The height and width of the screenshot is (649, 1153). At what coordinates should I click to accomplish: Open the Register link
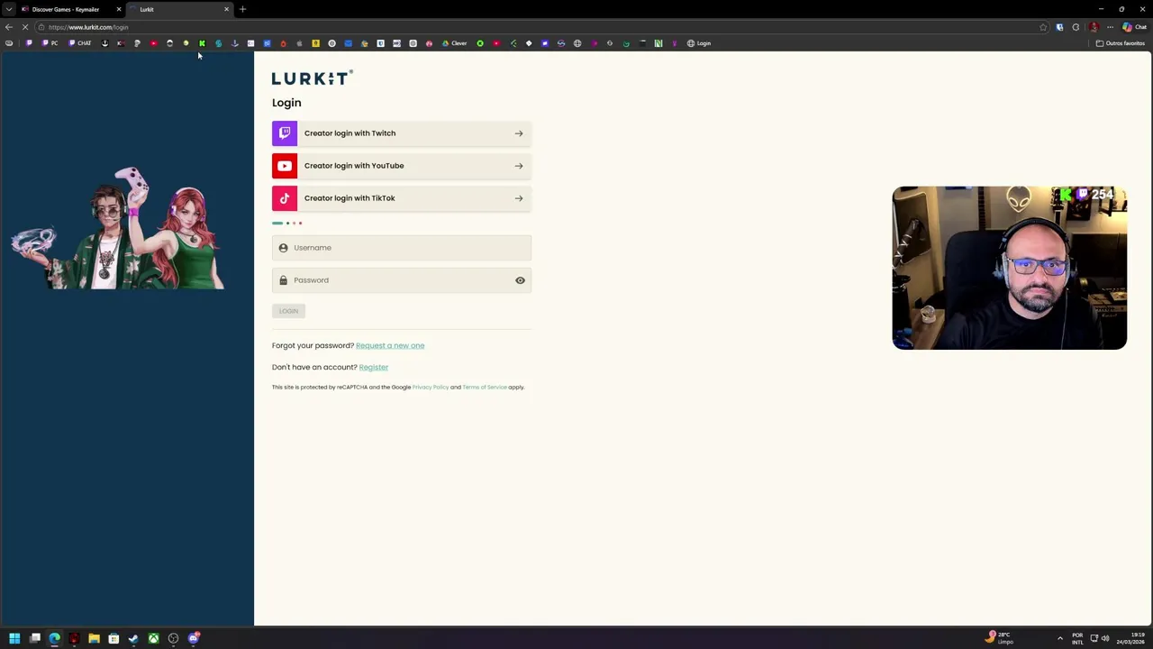(374, 367)
